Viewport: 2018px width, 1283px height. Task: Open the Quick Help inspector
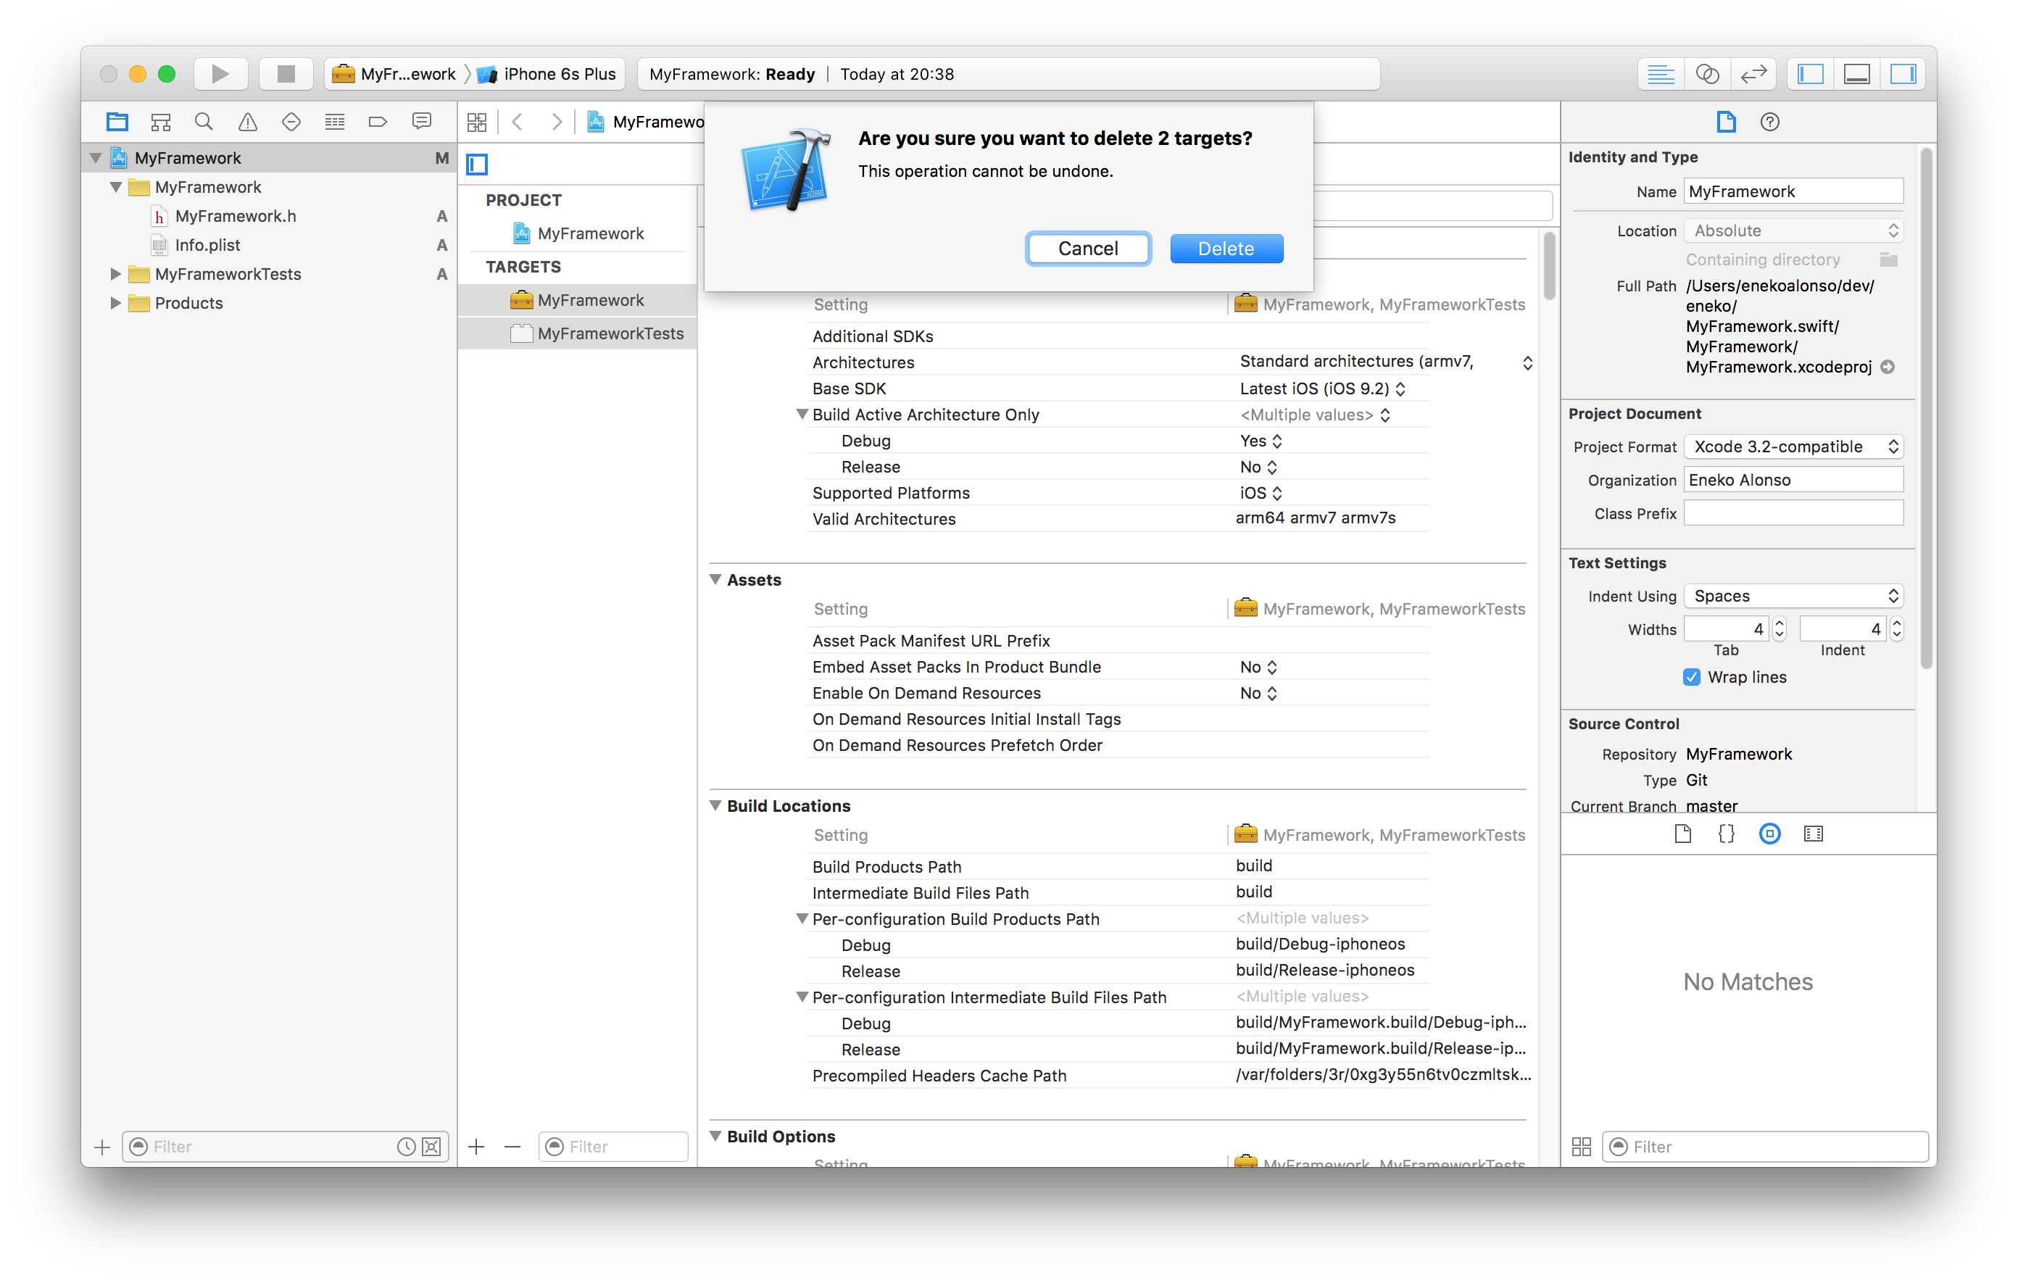[x=1769, y=123]
